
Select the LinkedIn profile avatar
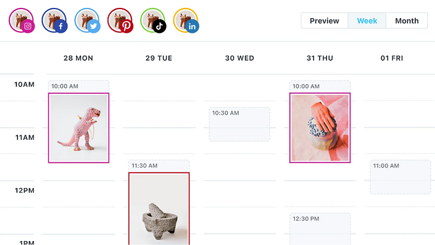[186, 20]
